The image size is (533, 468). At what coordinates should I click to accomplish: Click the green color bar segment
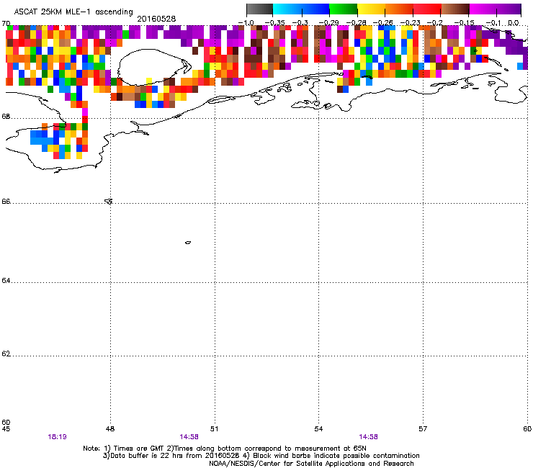click(x=344, y=9)
